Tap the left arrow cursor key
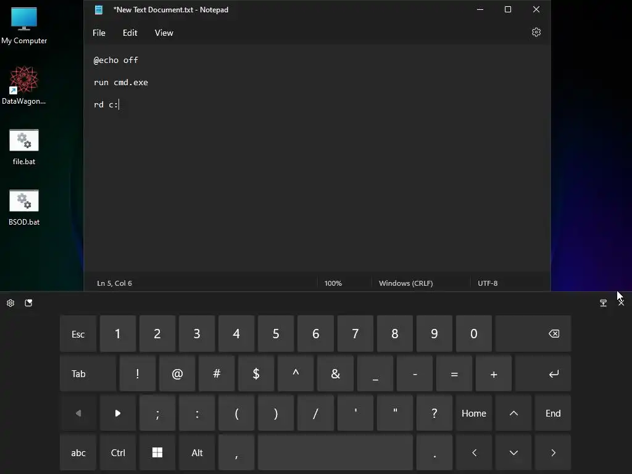The width and height of the screenshot is (632, 474). (474, 452)
